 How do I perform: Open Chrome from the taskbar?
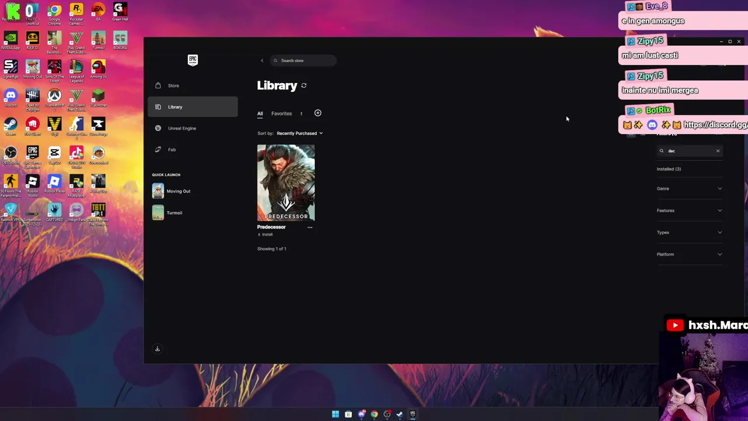point(374,414)
